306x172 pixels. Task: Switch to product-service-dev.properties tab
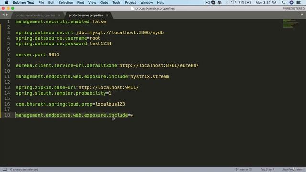point(35,15)
